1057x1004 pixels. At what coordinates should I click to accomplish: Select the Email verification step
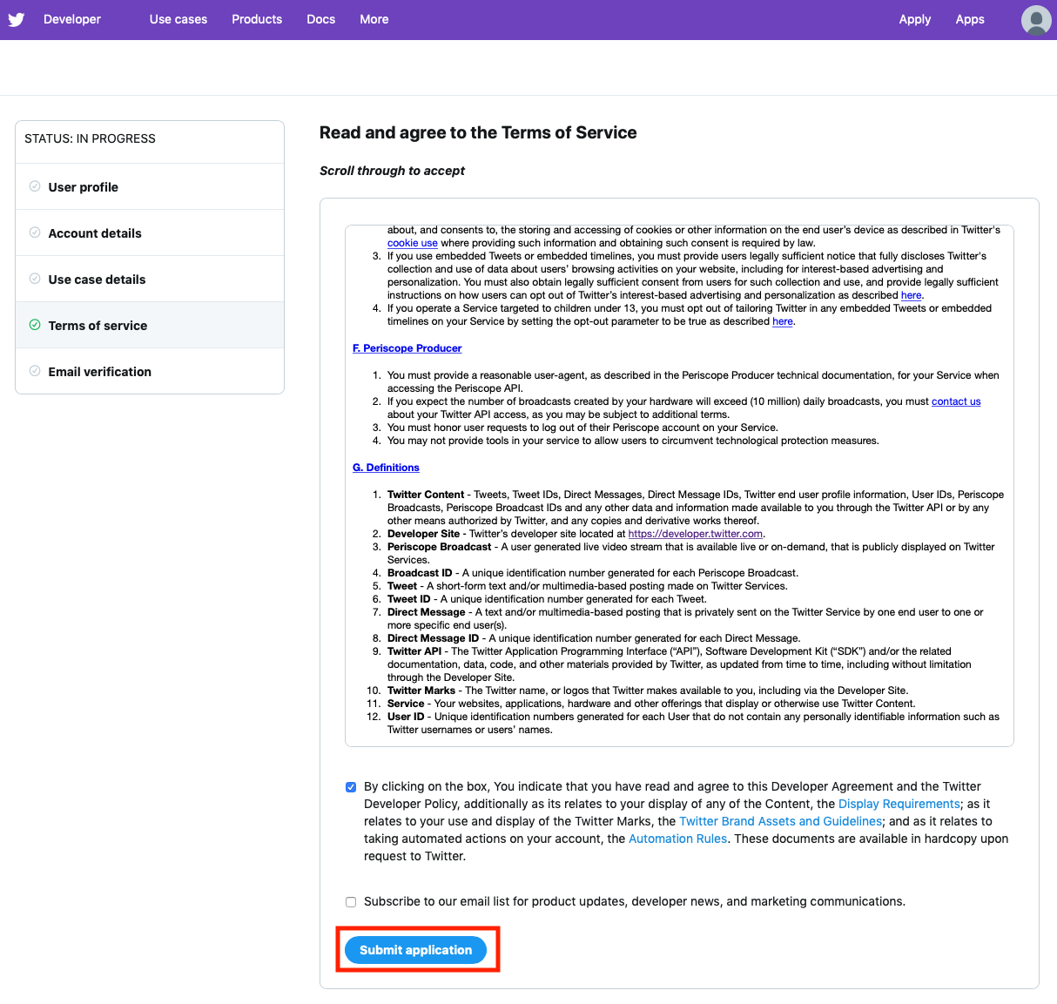click(150, 371)
